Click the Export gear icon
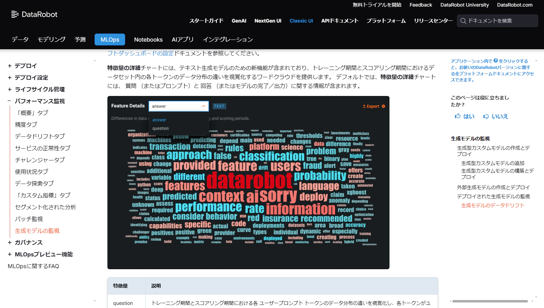 [x=383, y=106]
